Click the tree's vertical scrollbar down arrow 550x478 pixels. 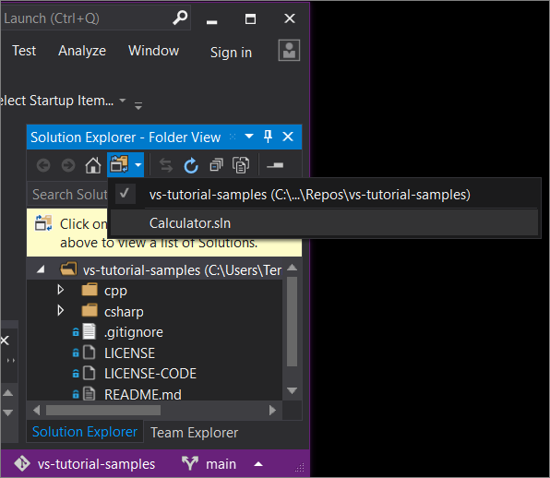(x=293, y=390)
